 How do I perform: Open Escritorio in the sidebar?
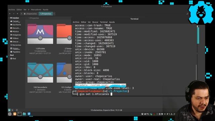pos(16,25)
